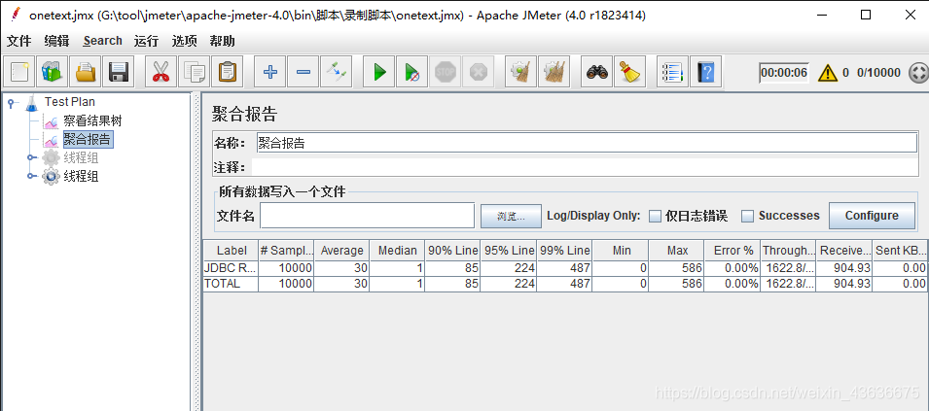Viewport: 929px width, 411px height.
Task: Click the 95% Line column header
Action: (x=509, y=250)
